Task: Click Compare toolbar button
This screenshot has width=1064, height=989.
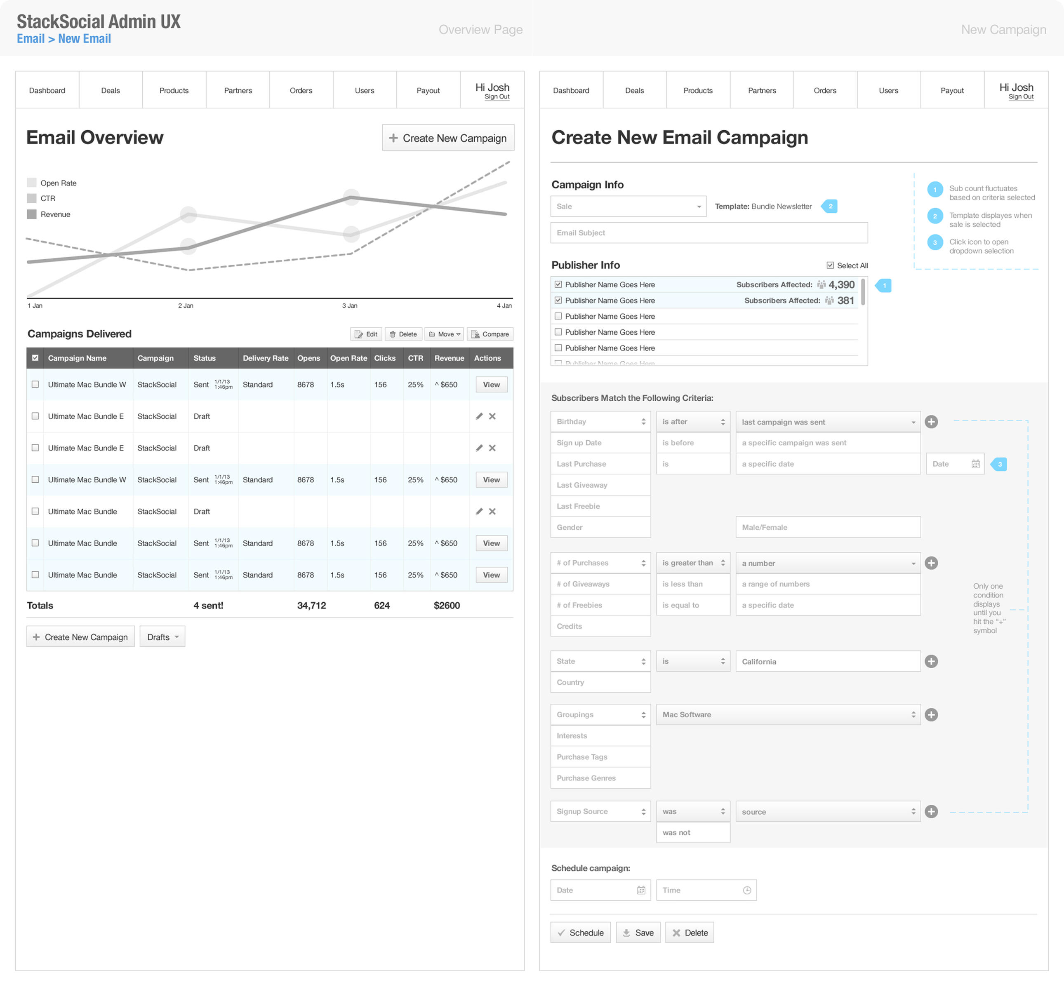Action: pyautogui.click(x=490, y=334)
